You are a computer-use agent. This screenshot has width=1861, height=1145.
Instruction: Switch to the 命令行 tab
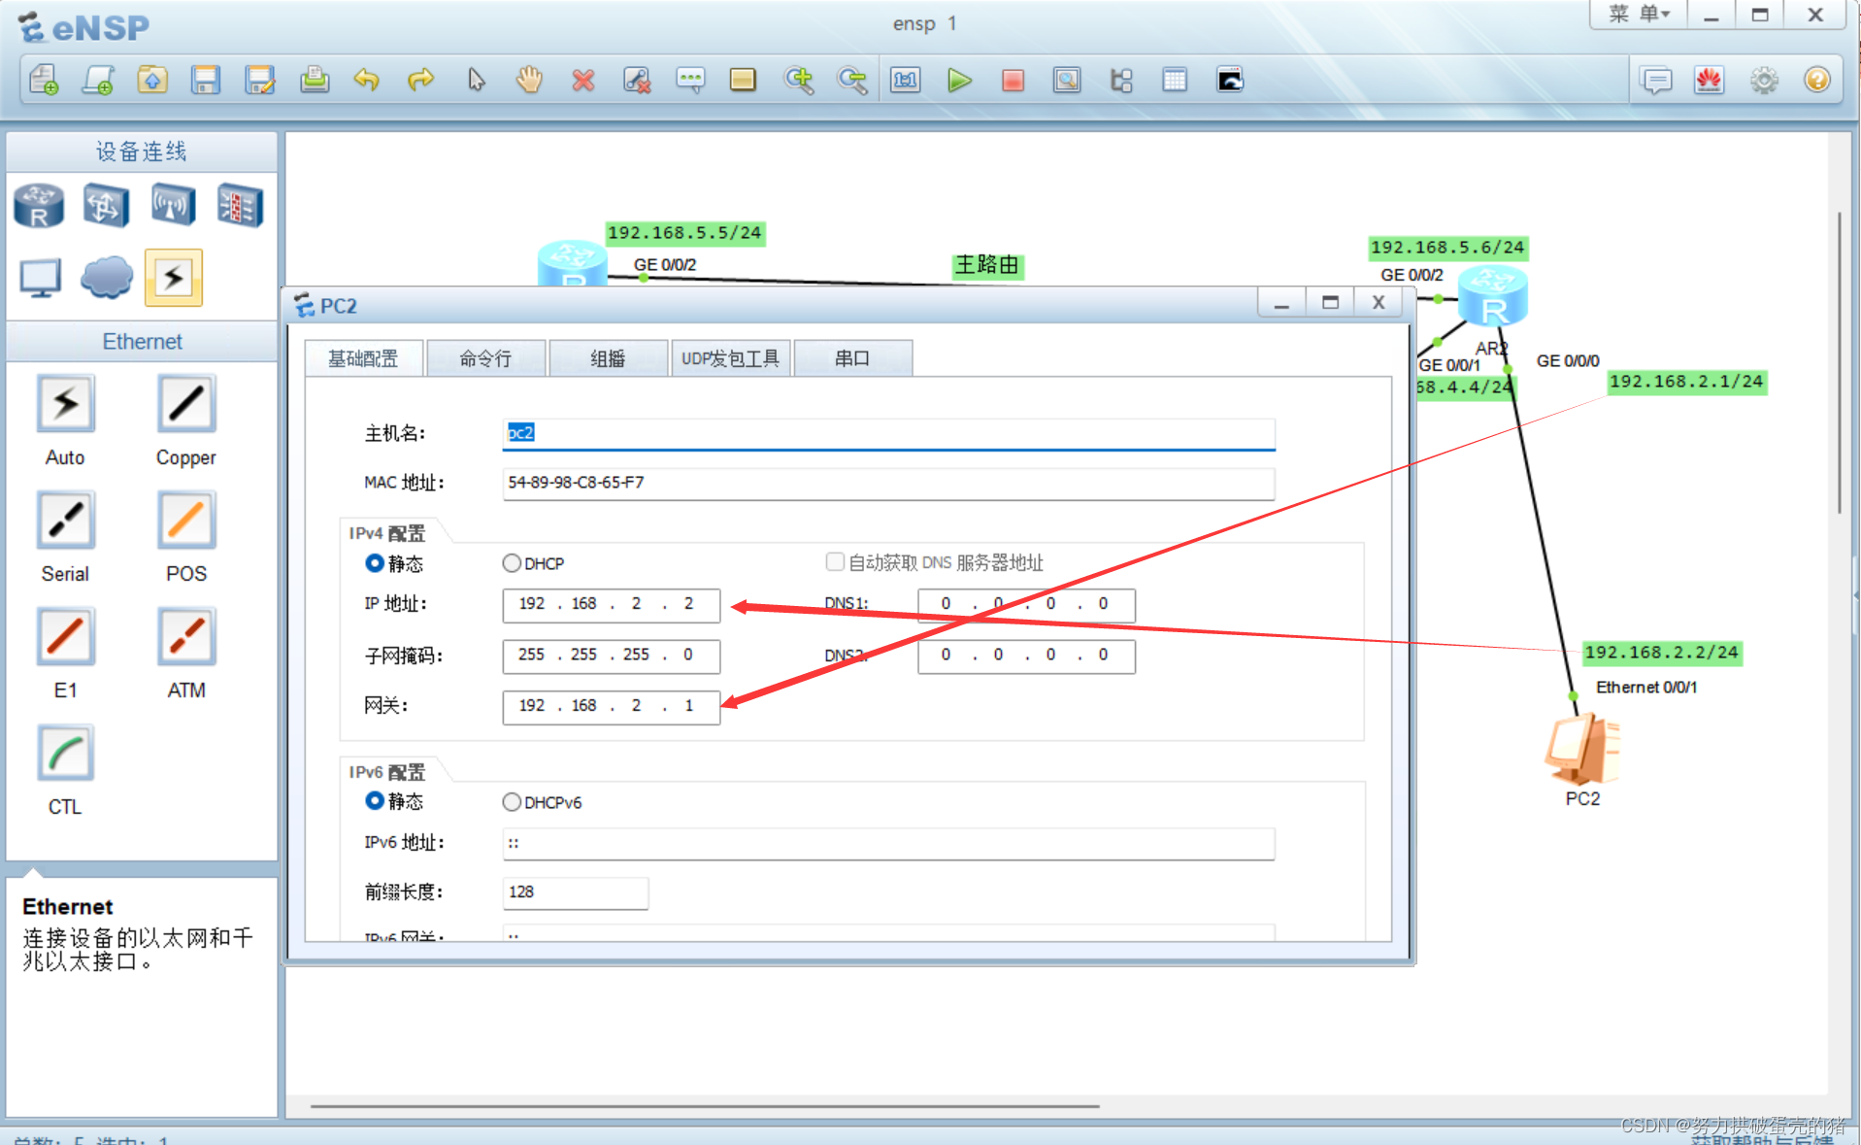485,358
